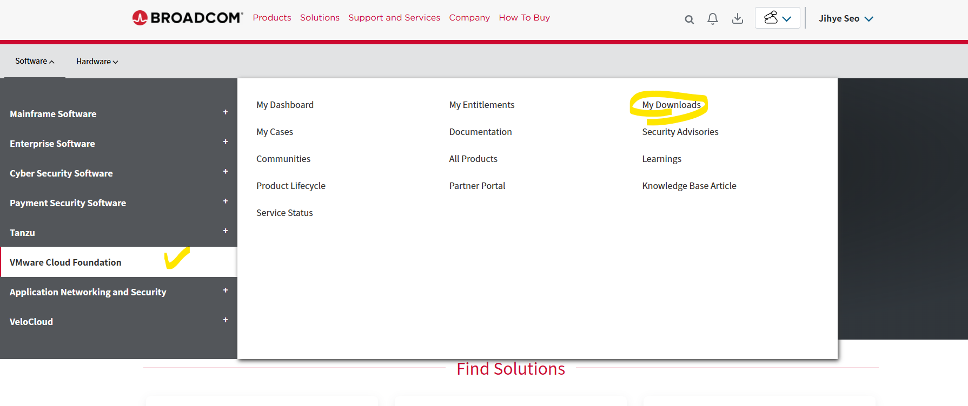The image size is (968, 406).
Task: Open the Solutions top menu
Action: tap(320, 18)
